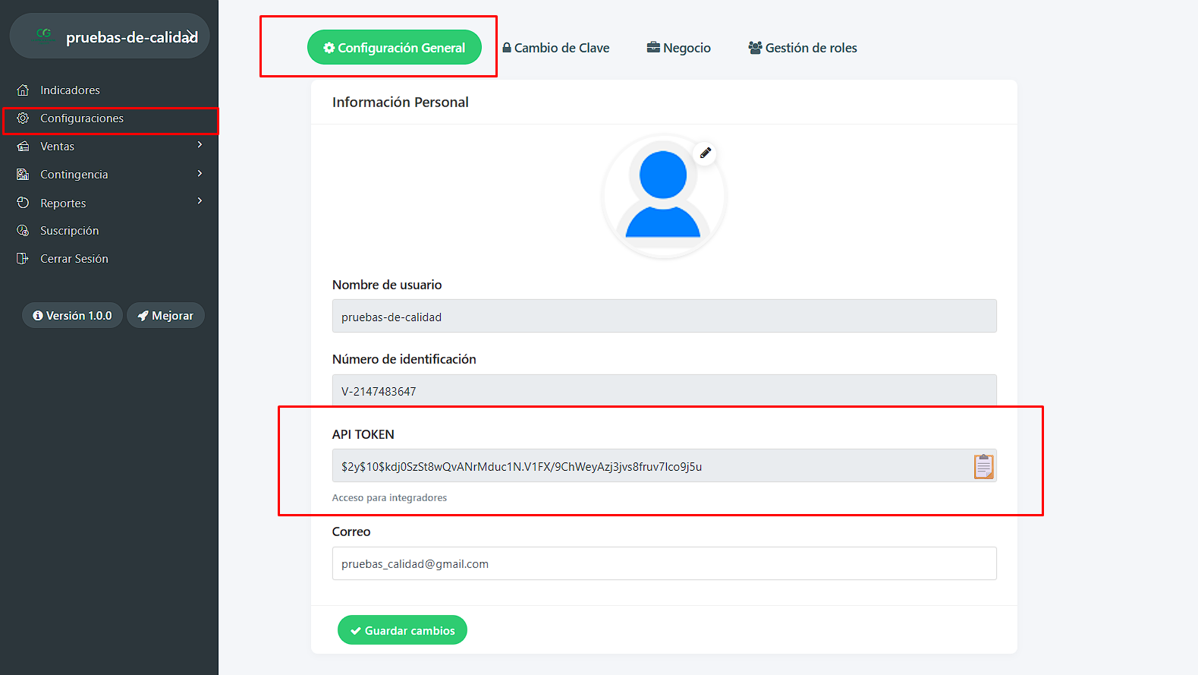1198x675 pixels.
Task: Click the profile avatar picture
Action: [664, 197]
